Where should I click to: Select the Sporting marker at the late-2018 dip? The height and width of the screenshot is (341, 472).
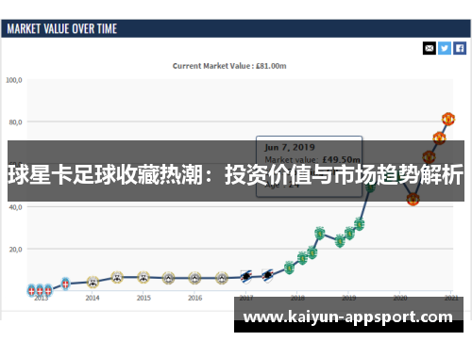(340, 241)
